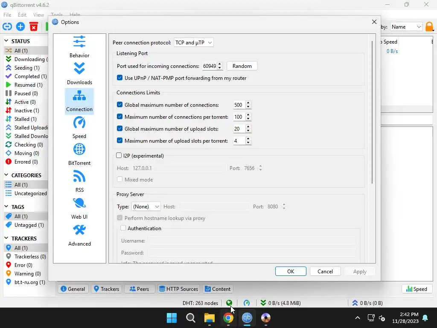This screenshot has height=328, width=437.
Task: Select Uncategorized category filter
Action: click(x=26, y=193)
